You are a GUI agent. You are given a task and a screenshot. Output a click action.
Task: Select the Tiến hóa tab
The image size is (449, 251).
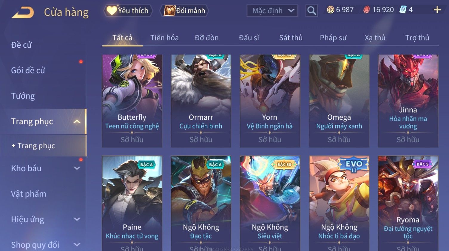(x=164, y=38)
